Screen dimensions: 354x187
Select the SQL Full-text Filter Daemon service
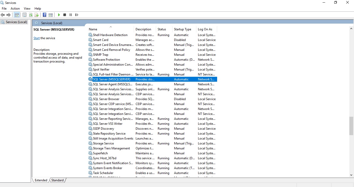152,74
